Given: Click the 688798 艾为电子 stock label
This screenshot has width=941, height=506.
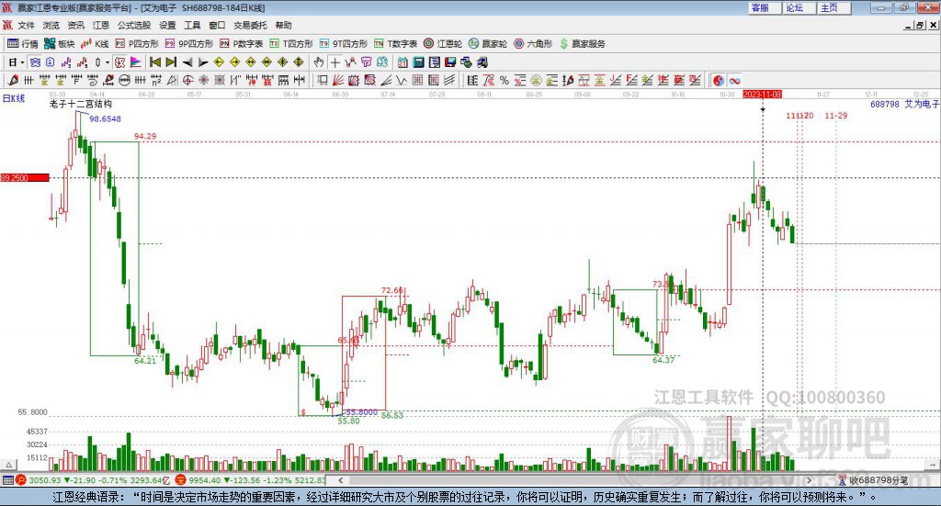Looking at the screenshot, I should 904,104.
